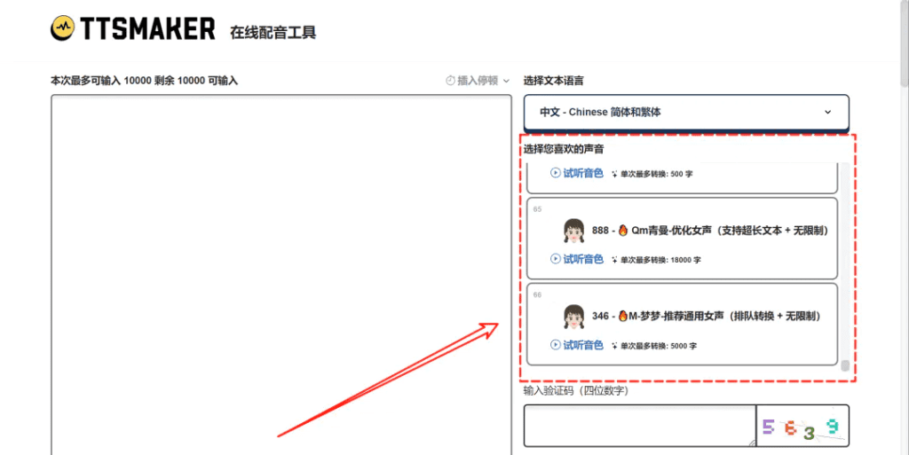
Task: Click the fire icon next to Qm青曼
Action: [623, 230]
